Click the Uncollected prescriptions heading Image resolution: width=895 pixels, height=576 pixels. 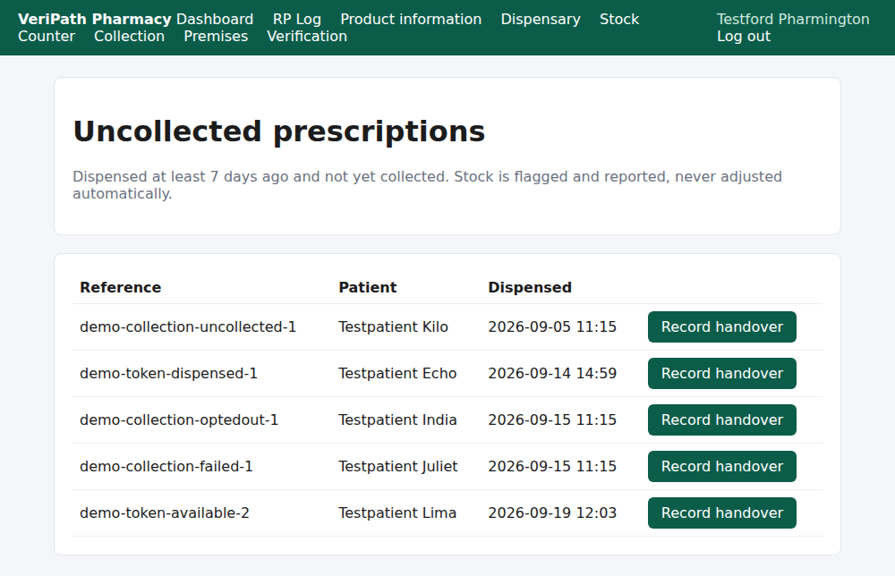(x=279, y=131)
